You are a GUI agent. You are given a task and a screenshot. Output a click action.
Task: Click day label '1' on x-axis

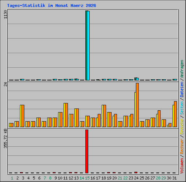click(12, 178)
